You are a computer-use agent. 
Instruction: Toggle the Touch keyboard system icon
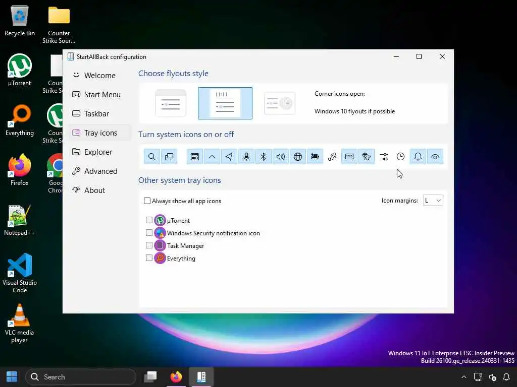(349, 157)
